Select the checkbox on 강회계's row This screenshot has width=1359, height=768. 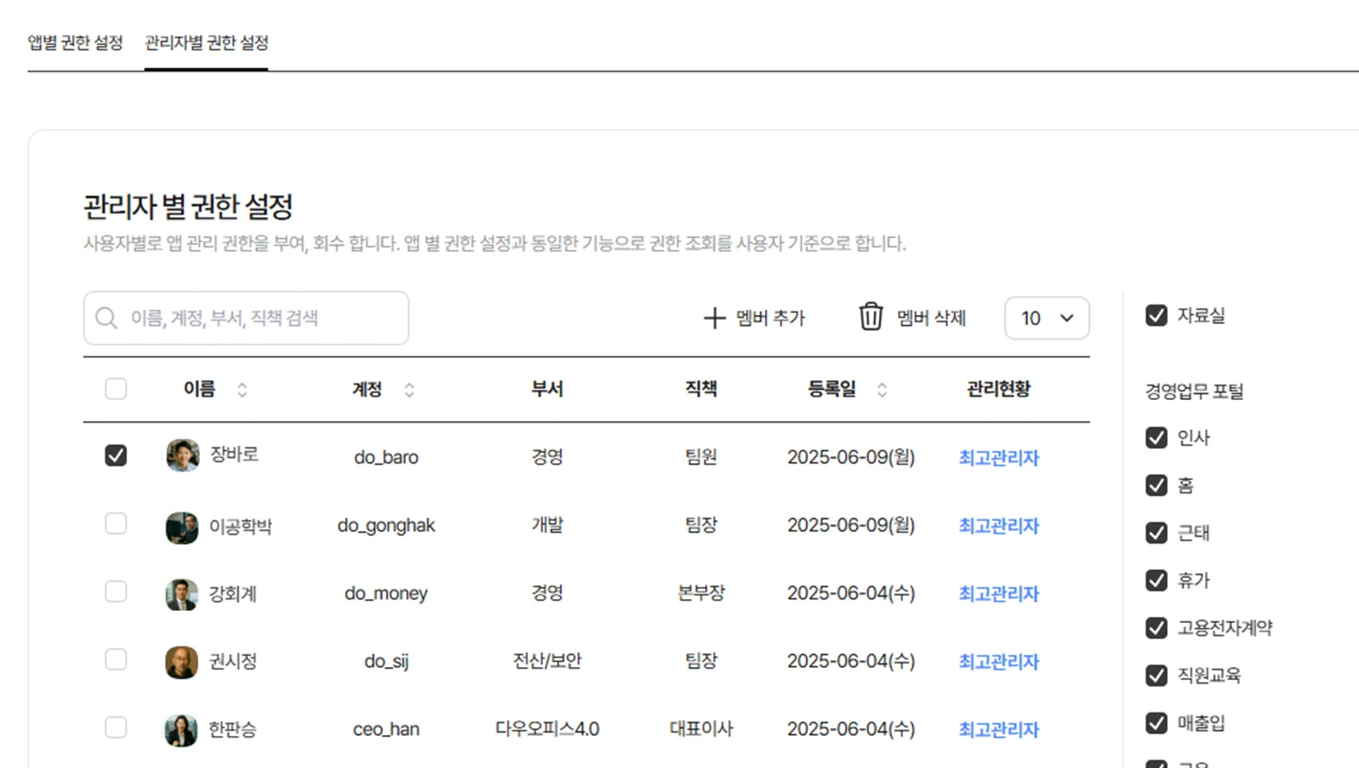tap(116, 591)
